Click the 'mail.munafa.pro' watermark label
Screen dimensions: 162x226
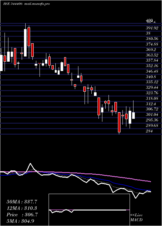(x=37, y=4)
